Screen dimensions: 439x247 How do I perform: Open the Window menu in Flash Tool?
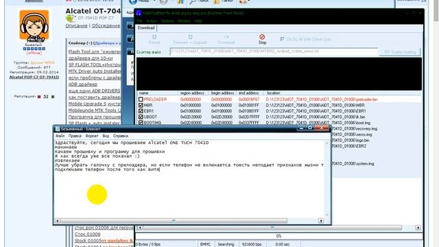click(x=184, y=21)
